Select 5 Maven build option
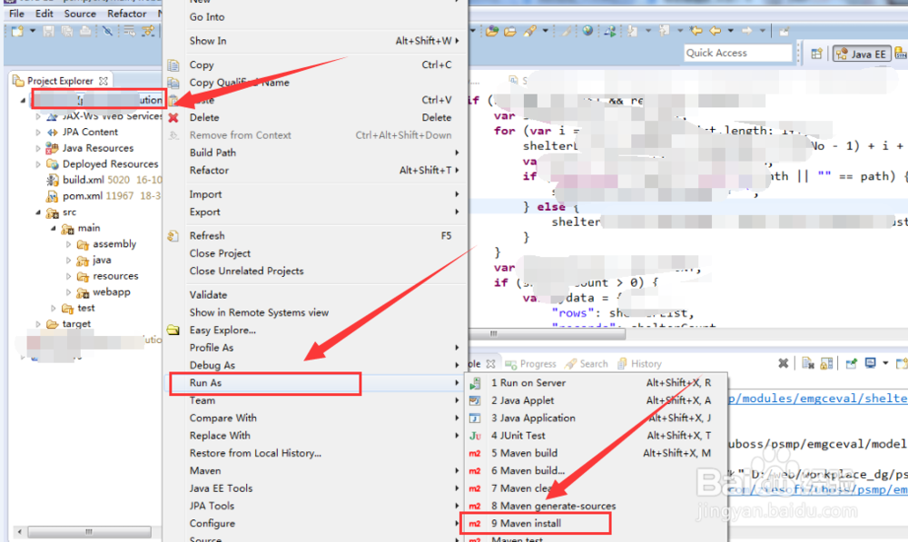Image resolution: width=908 pixels, height=542 pixels. [x=596, y=453]
